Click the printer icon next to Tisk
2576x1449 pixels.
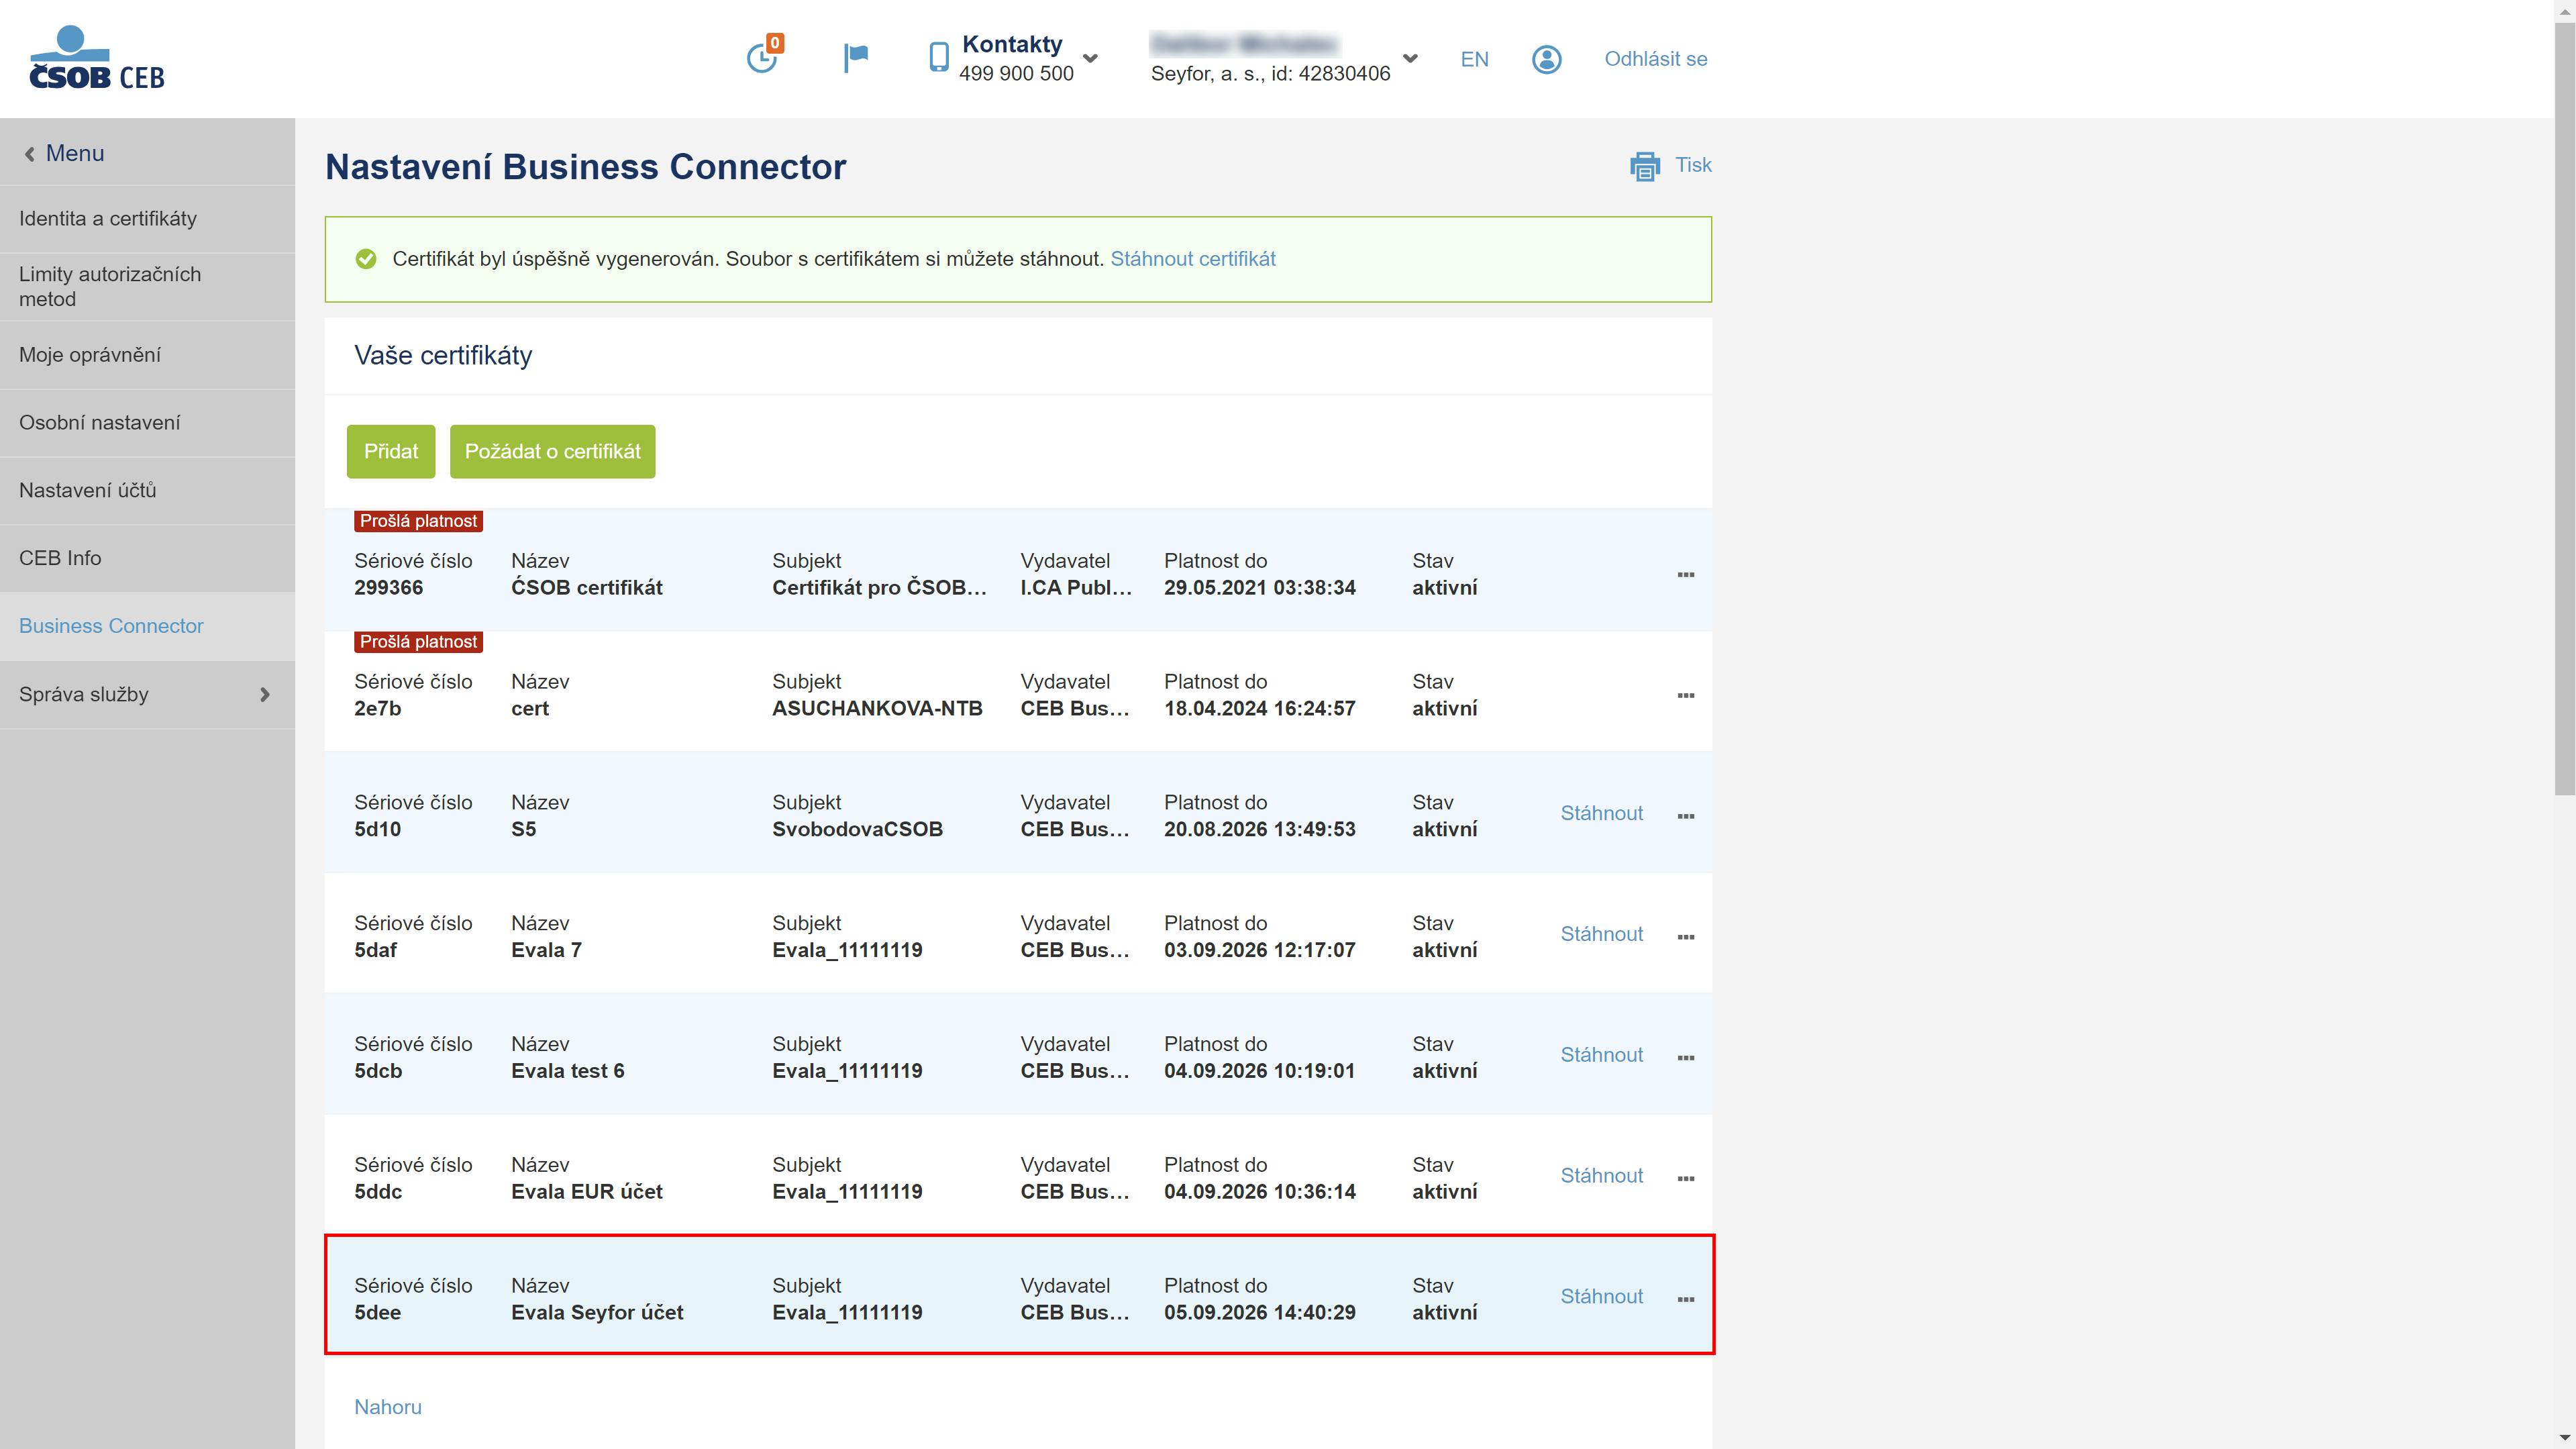pos(1645,166)
